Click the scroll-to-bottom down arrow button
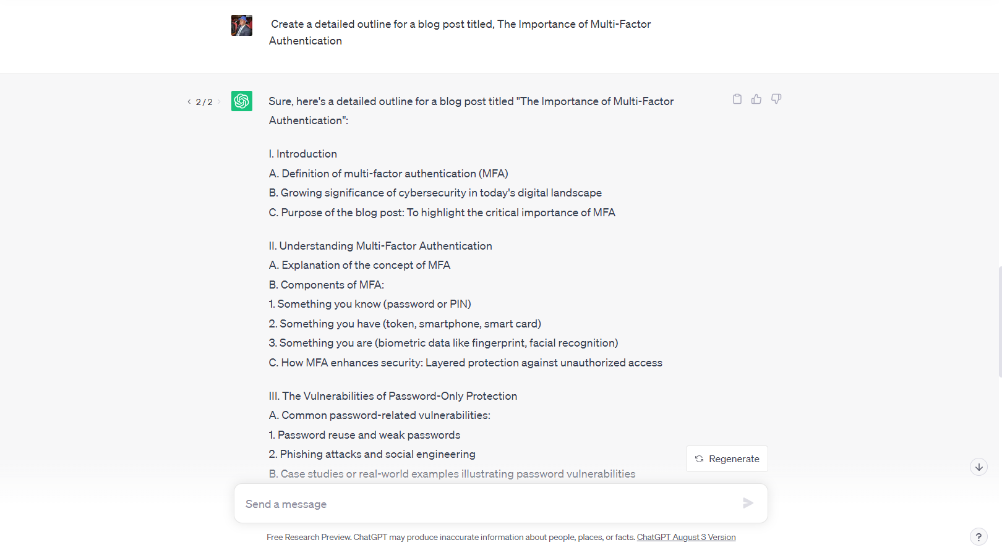Image resolution: width=1002 pixels, height=553 pixels. 978,467
